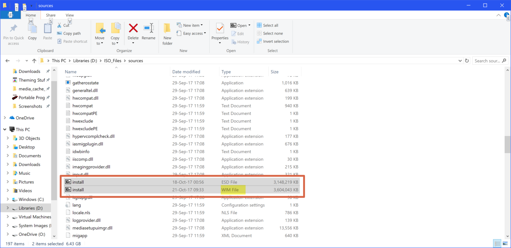Open Properties with the checkmark icon
Viewport: 511px width, 248px height.
point(220,29)
